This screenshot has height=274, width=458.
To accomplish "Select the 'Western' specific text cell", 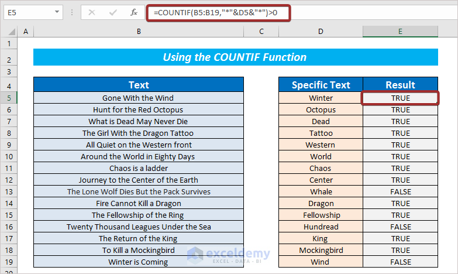I will point(321,145).
